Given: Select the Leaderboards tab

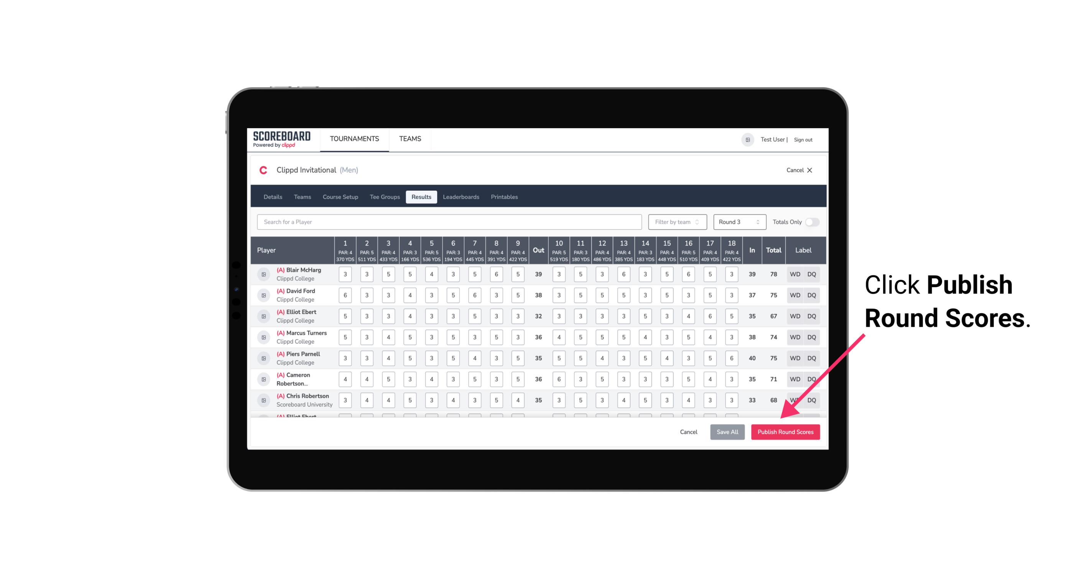Looking at the screenshot, I should point(461,196).
